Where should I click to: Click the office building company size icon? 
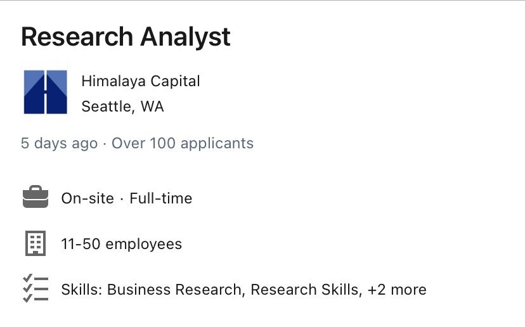click(x=36, y=243)
